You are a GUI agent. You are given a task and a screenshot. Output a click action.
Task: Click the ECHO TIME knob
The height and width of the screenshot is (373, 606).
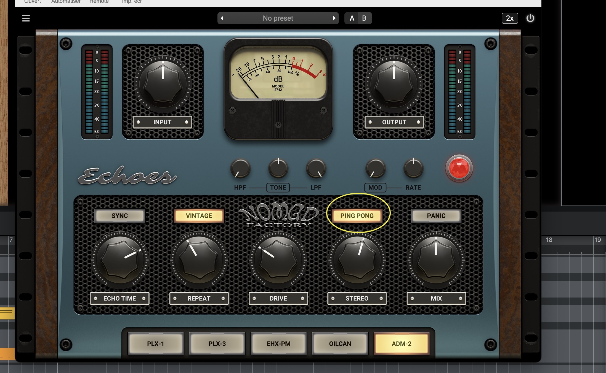(x=120, y=260)
